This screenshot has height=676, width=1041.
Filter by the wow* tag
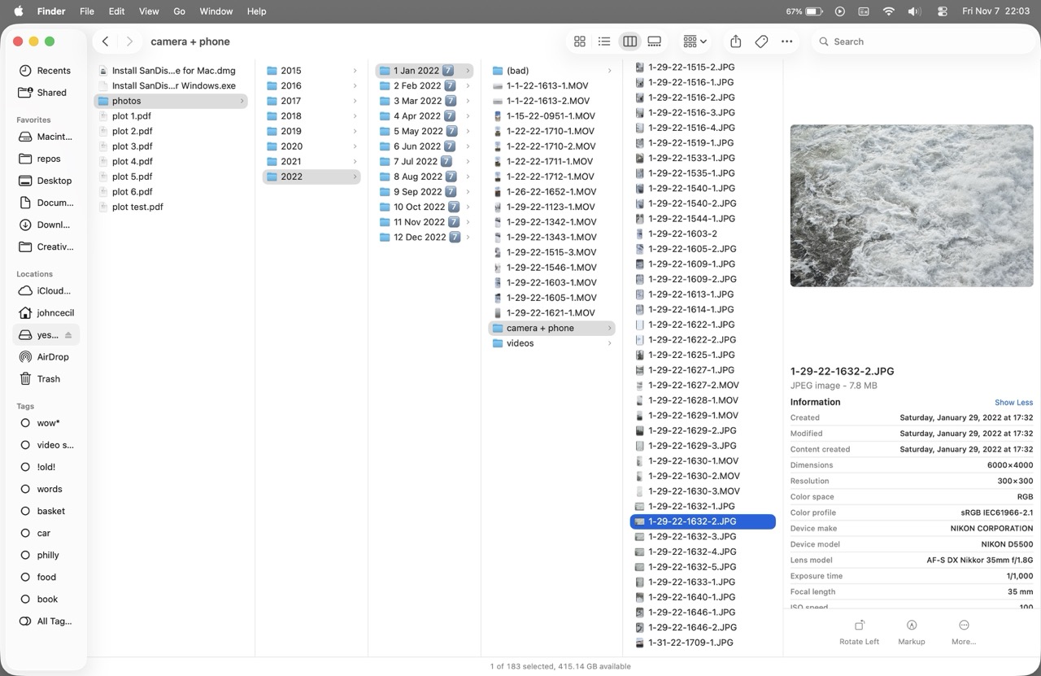pos(46,423)
